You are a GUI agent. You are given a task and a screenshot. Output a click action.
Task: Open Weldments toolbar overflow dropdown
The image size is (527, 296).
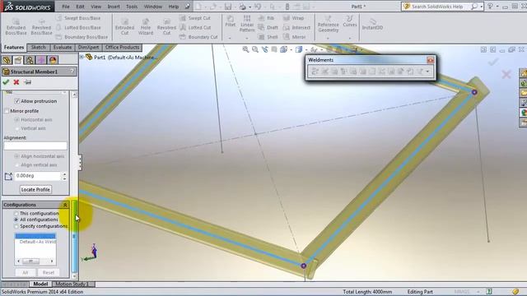pos(427,72)
